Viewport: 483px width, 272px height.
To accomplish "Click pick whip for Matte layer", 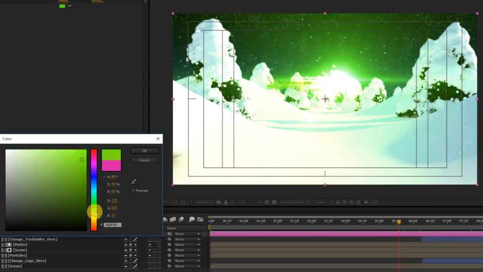I will pos(169,245).
